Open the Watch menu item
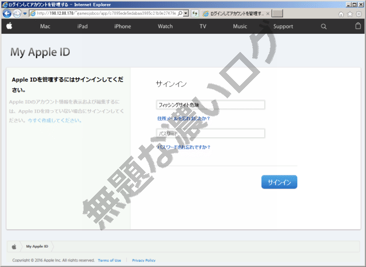366x267 pixels. point(165,26)
